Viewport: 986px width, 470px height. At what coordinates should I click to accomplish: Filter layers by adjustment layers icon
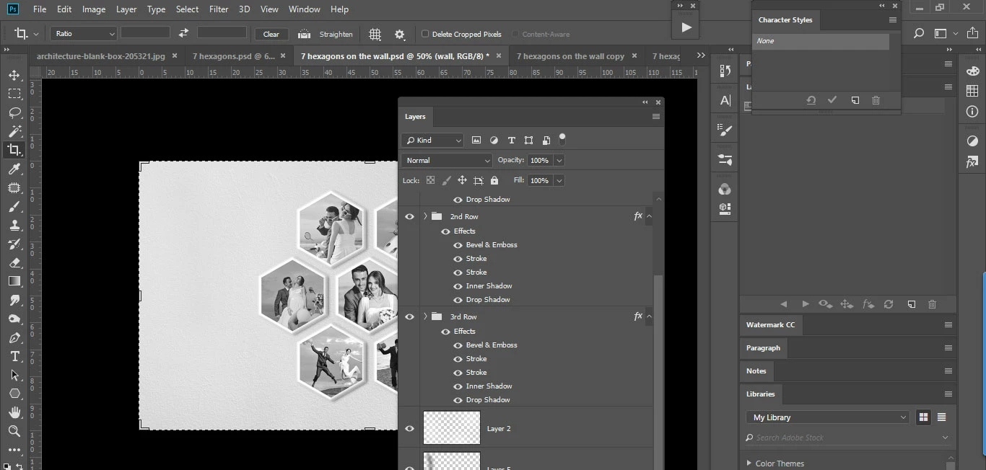point(494,141)
